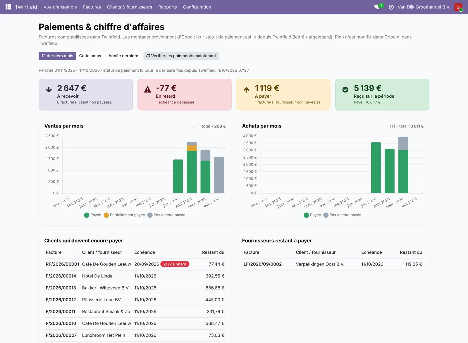The image size is (468, 343).
Task: Open the apps grid menu icon
Action: click(8, 7)
